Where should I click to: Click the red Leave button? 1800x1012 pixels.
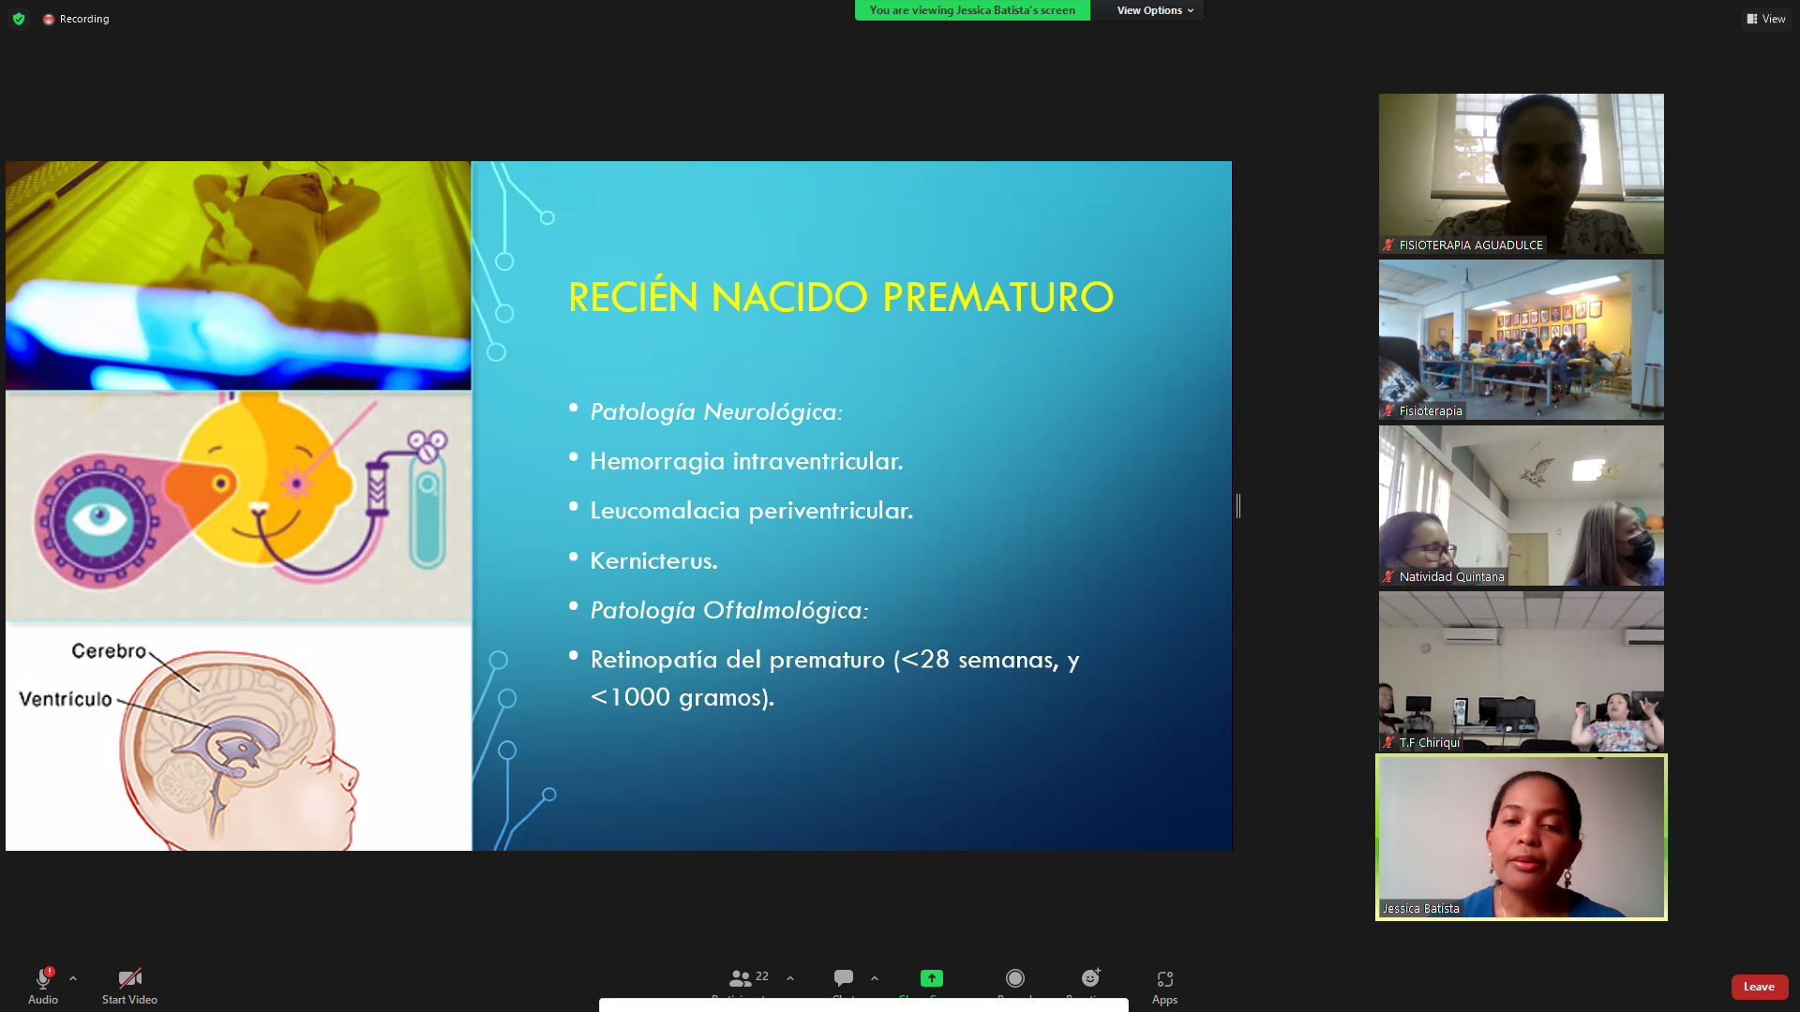[x=1759, y=987]
